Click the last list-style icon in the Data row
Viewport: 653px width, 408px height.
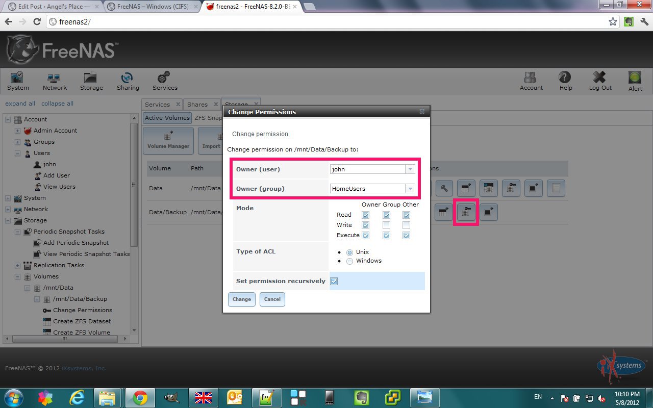coord(556,188)
